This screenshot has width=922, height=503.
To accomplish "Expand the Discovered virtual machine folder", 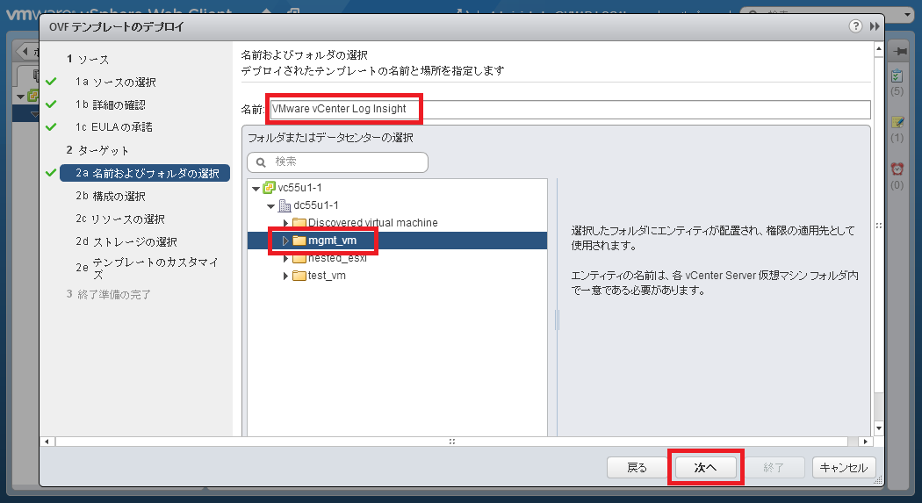I will click(285, 223).
